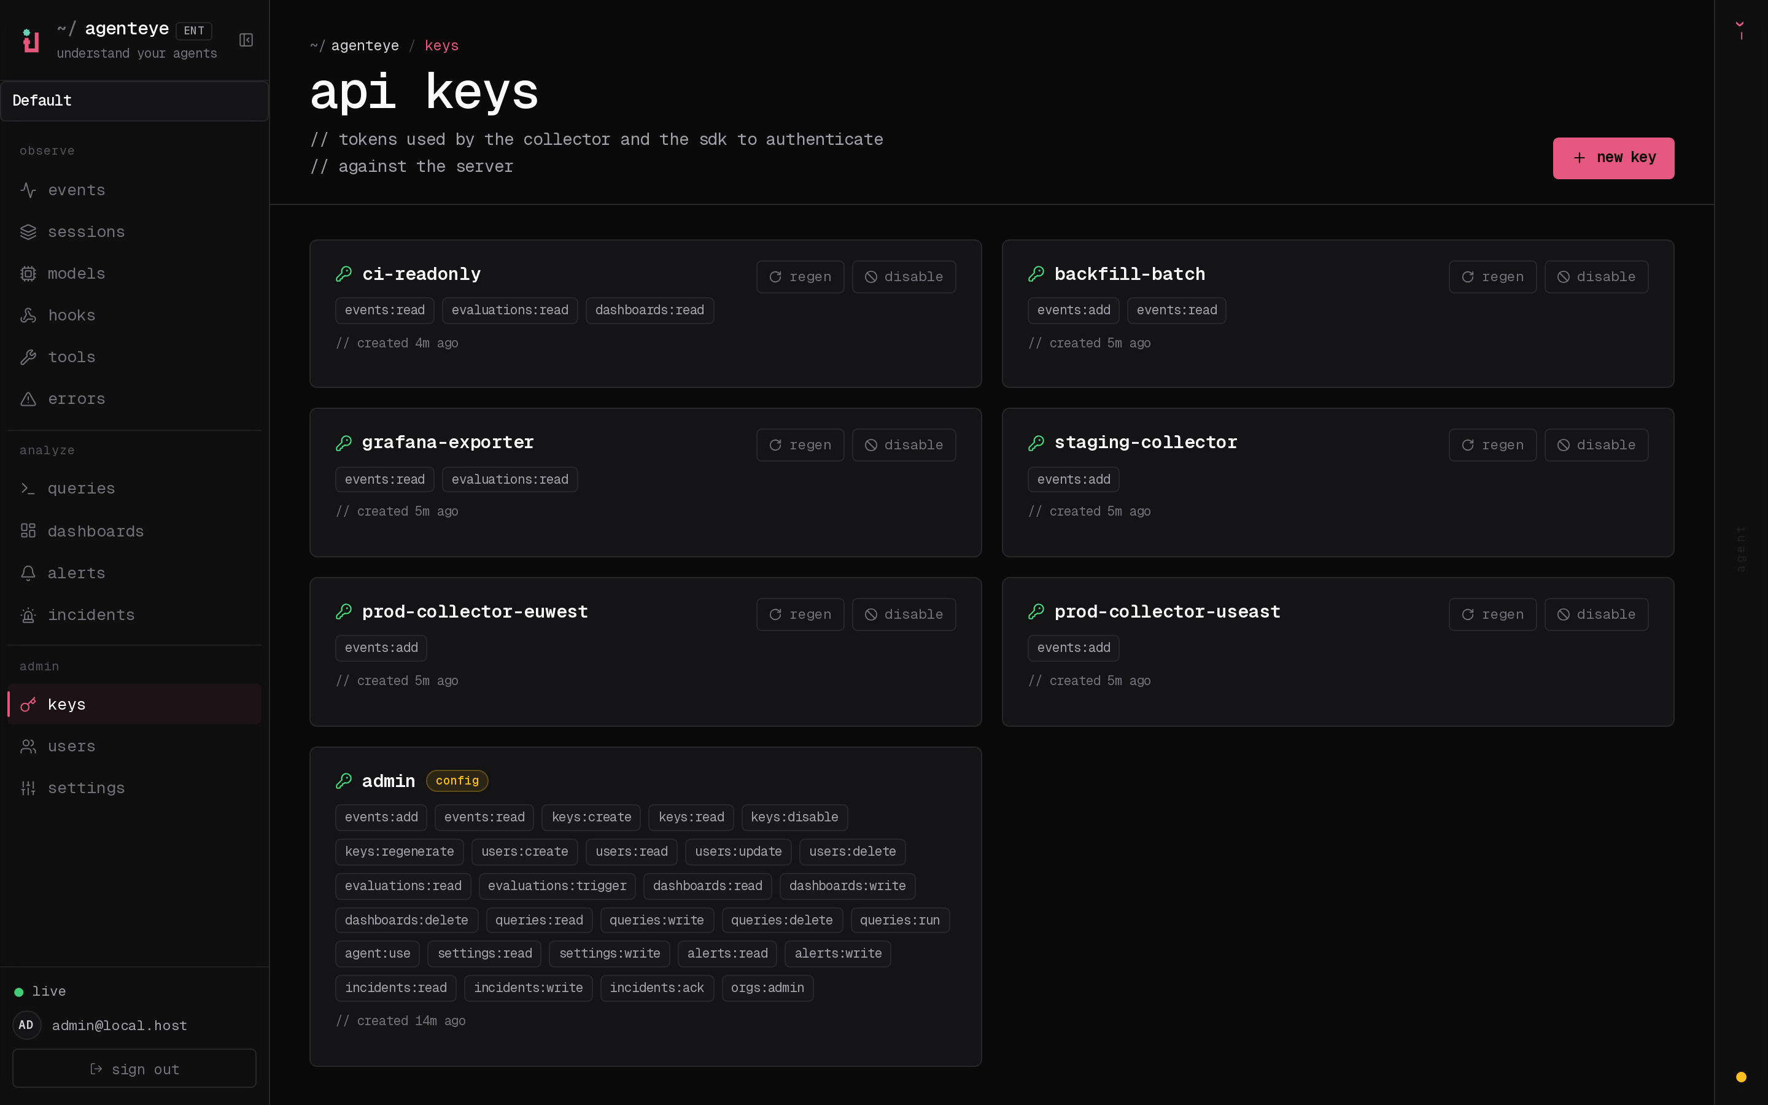Click the vertical agent panel label
The width and height of the screenshot is (1768, 1105).
1741,549
